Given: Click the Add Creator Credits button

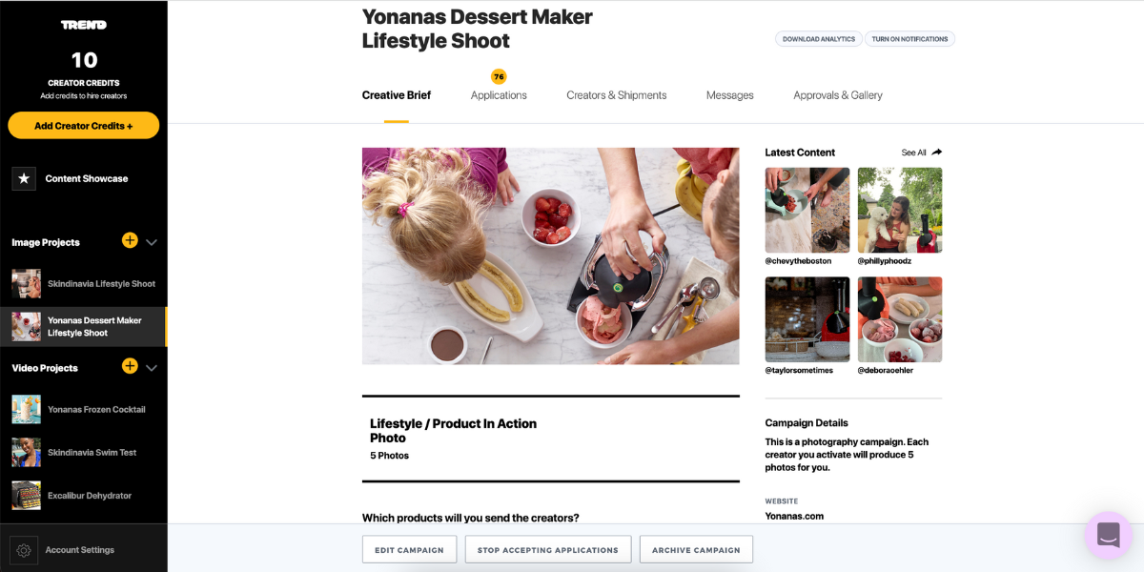Looking at the screenshot, I should (x=84, y=126).
